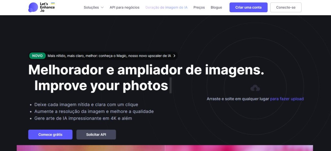The height and width of the screenshot is (151, 331).
Task: Visit the Blogue section
Action: [x=216, y=7]
